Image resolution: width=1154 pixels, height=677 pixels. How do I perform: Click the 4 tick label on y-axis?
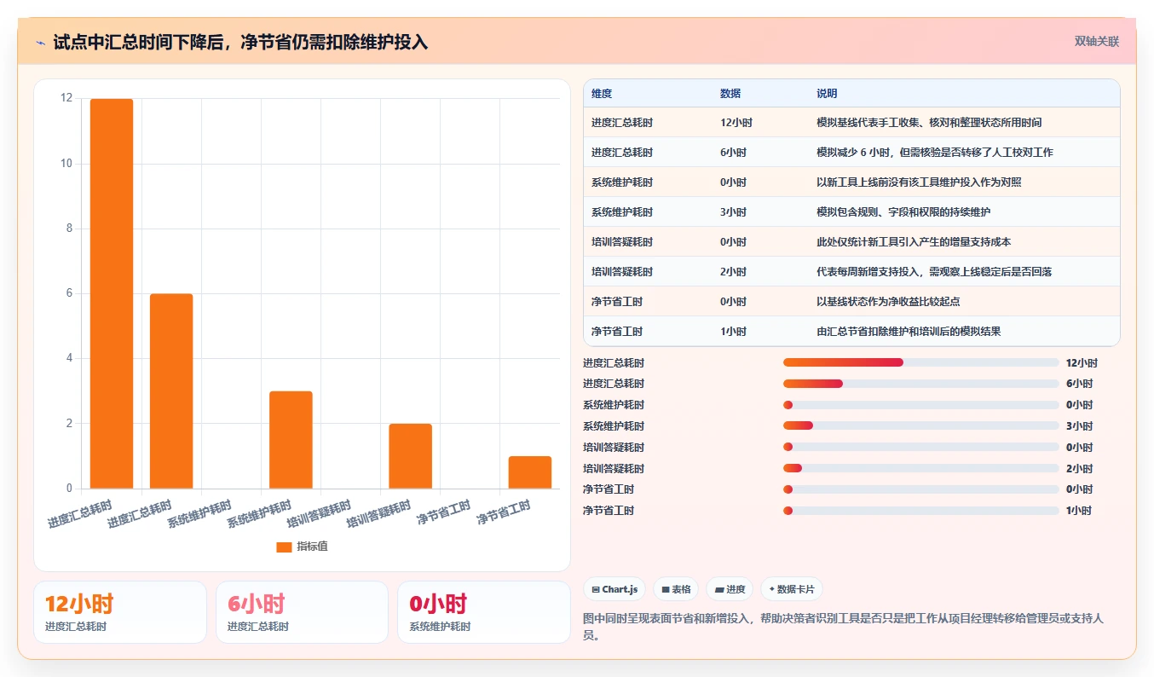coord(70,358)
